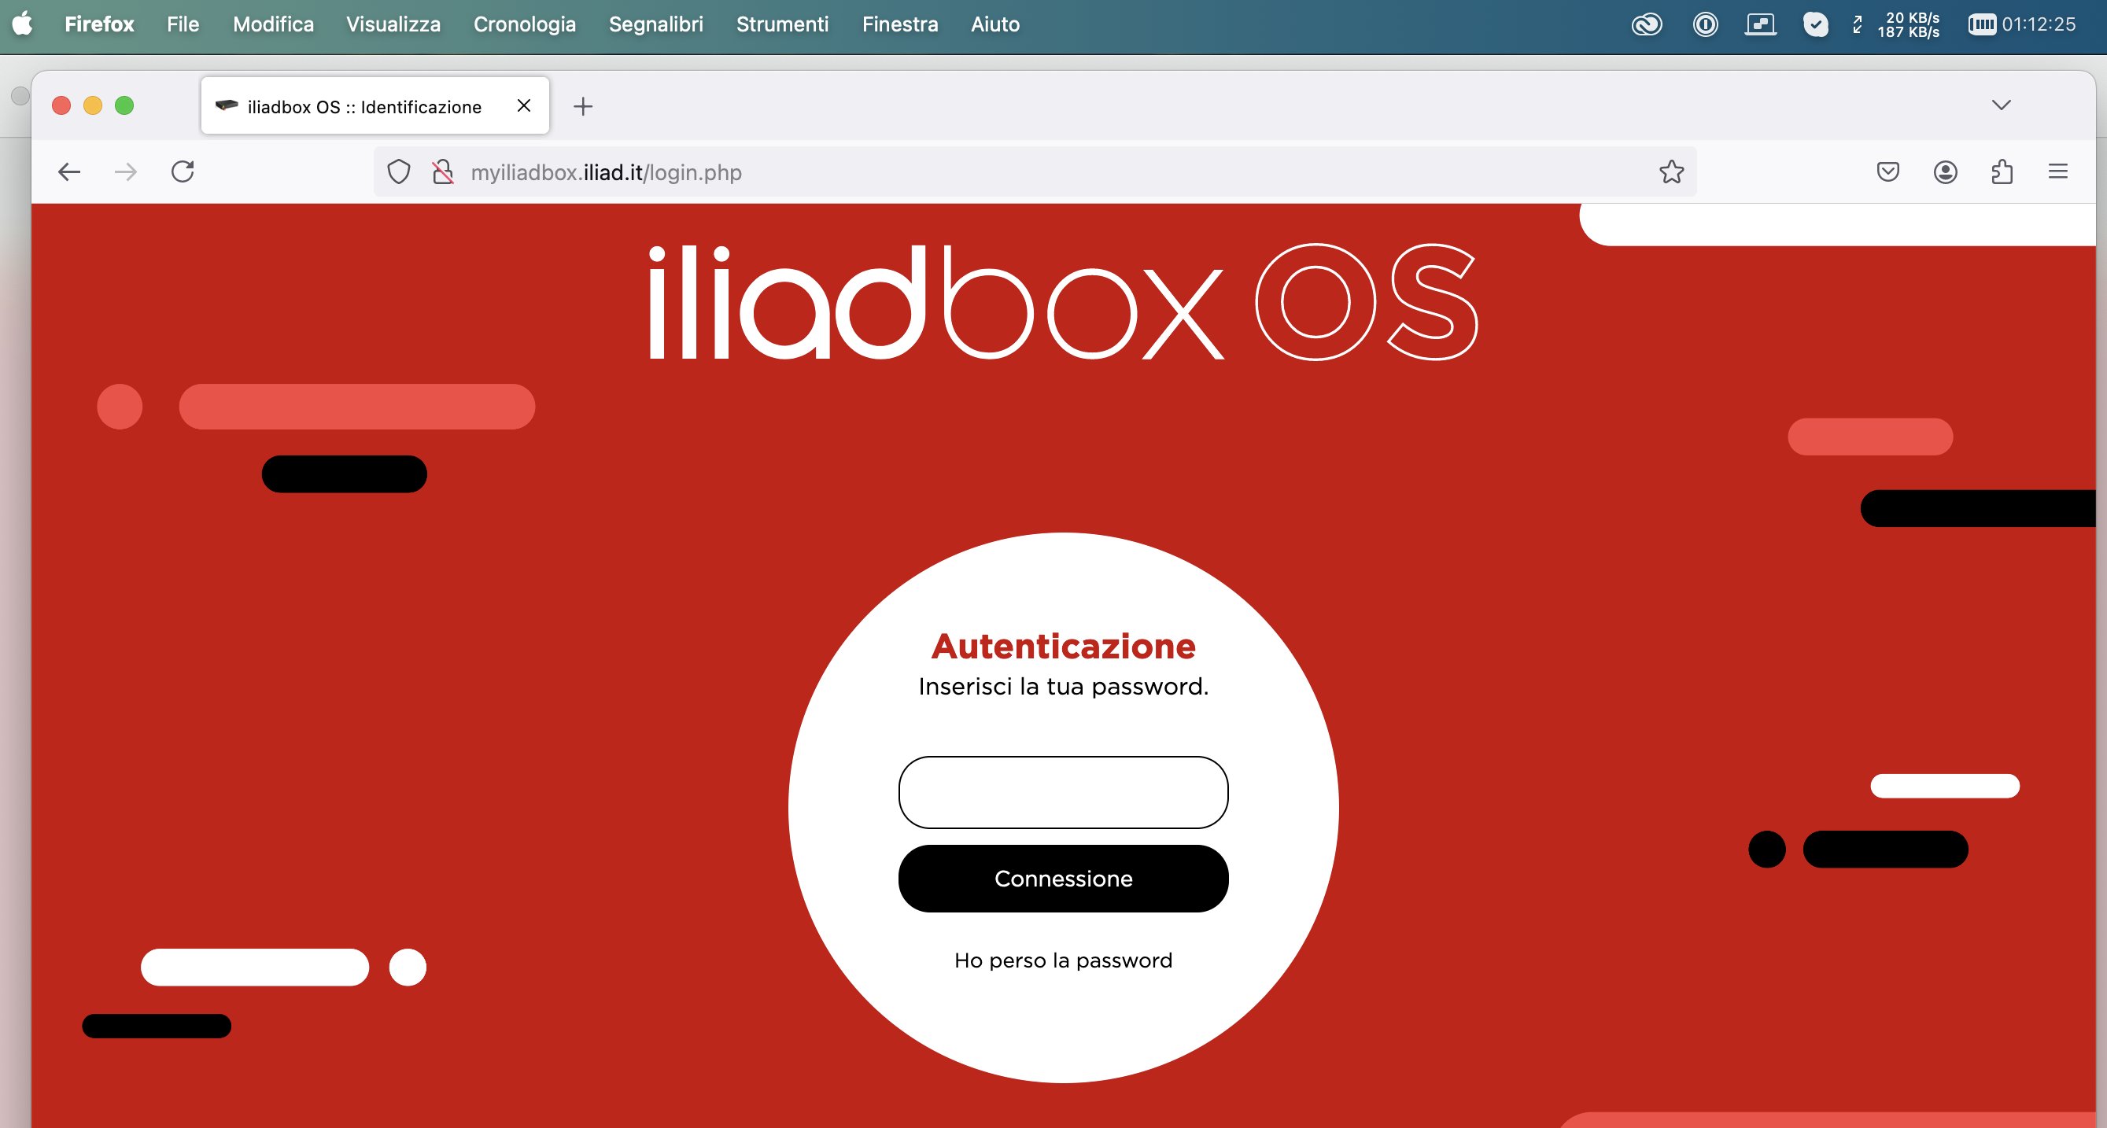
Task: Click the text Inserisci la tua password.
Action: 1063,686
